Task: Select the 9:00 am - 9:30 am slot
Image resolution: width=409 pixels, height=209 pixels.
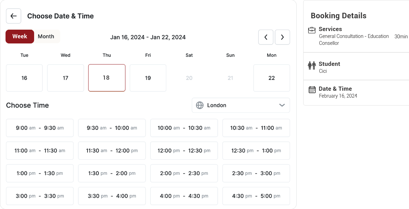Action: click(40, 128)
